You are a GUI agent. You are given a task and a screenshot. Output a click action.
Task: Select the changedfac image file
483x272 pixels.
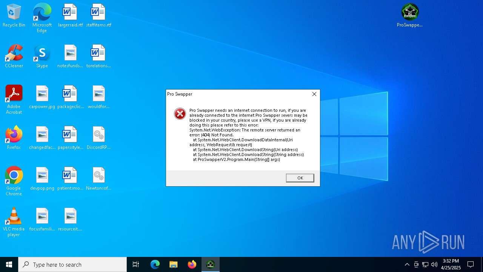(x=42, y=138)
